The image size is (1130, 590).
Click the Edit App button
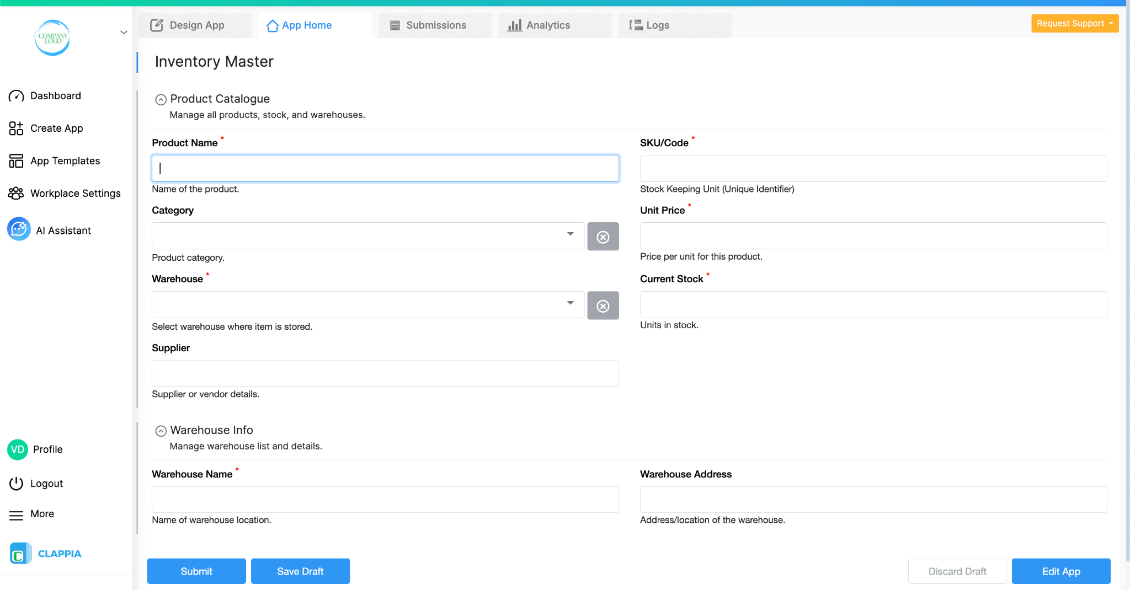coord(1060,571)
